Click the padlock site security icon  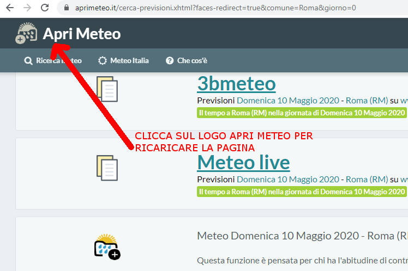[67, 8]
